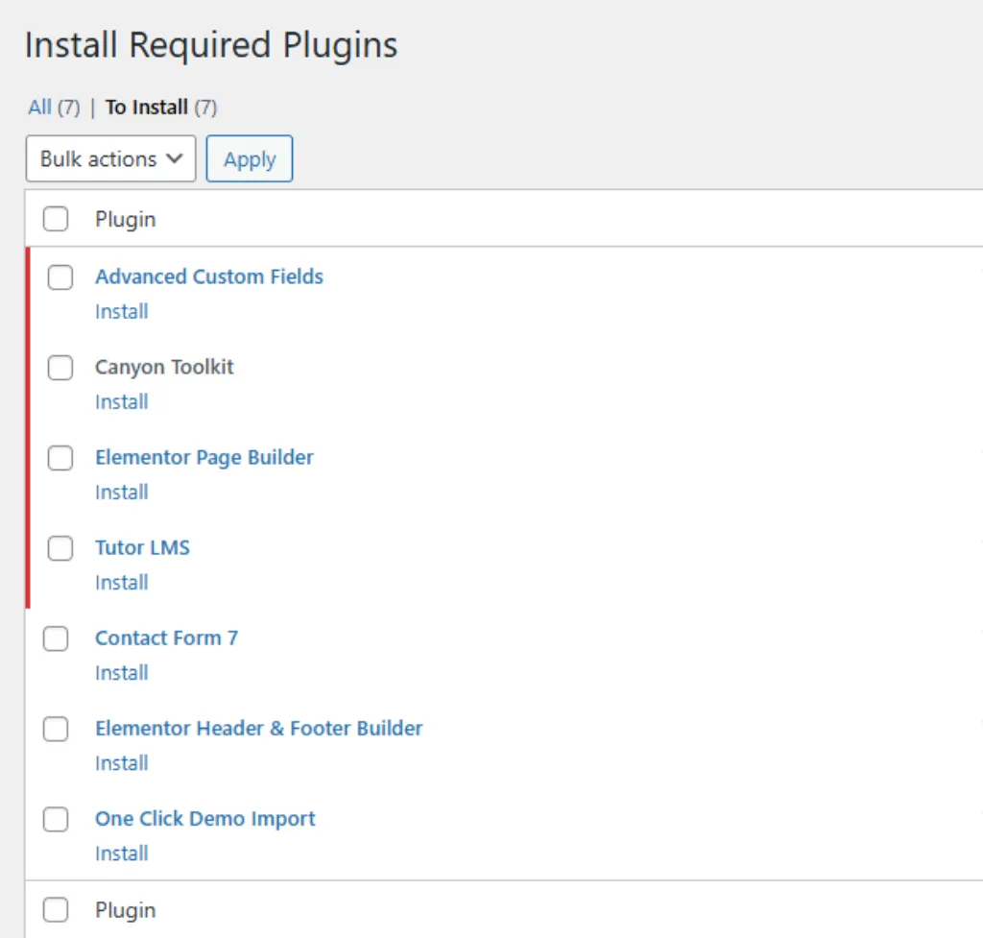This screenshot has height=938, width=983.
Task: Open the Contact Form 7 plugin link
Action: (x=166, y=637)
